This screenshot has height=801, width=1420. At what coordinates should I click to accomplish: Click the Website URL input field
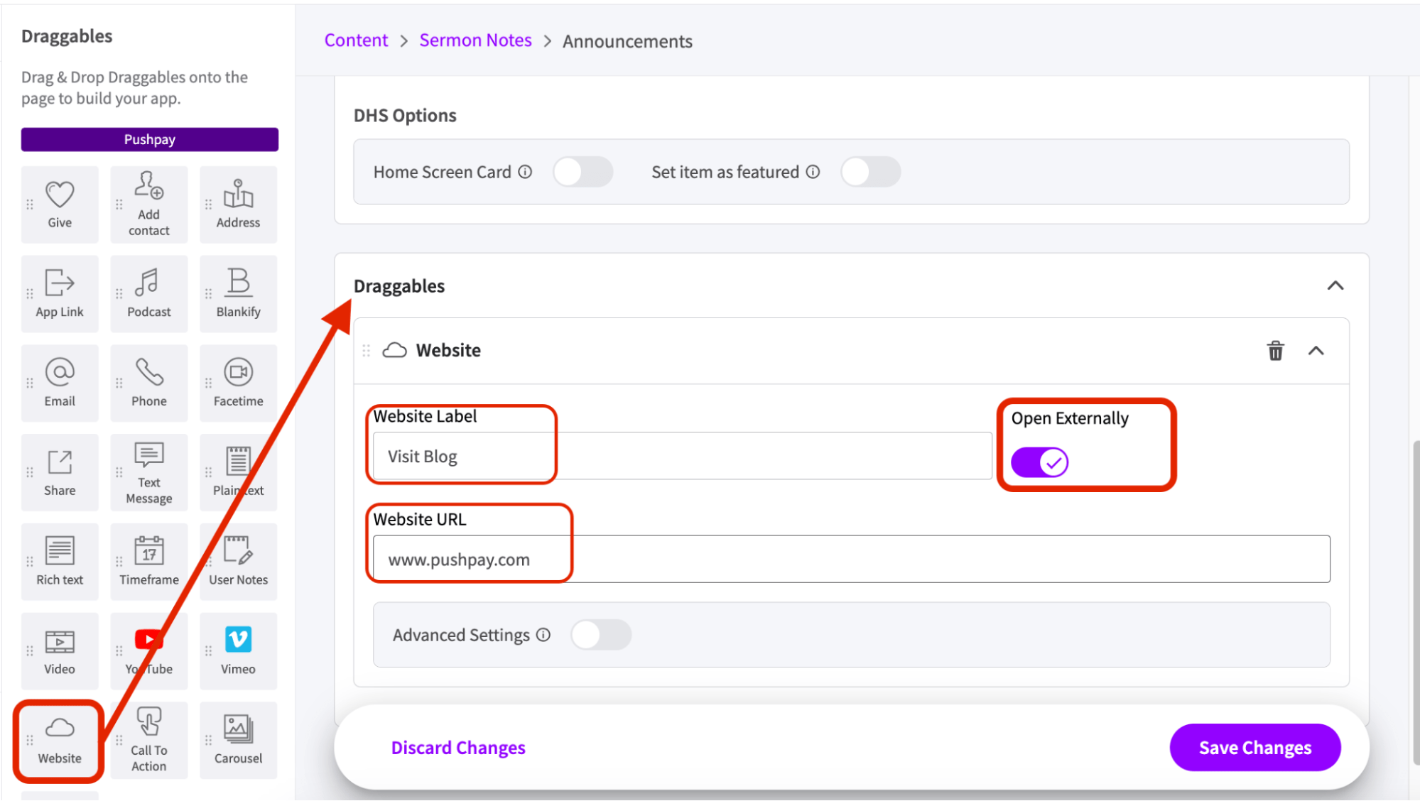coord(851,560)
